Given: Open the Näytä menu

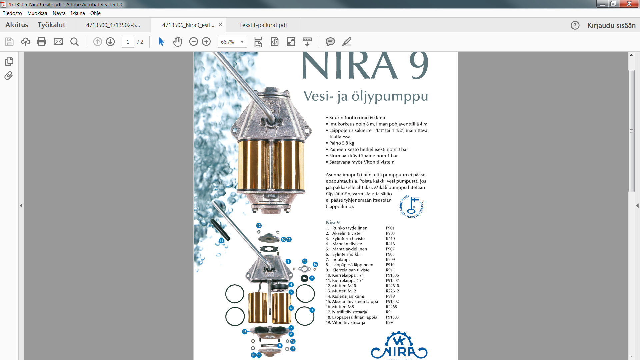Looking at the screenshot, I should pyautogui.click(x=59, y=13).
